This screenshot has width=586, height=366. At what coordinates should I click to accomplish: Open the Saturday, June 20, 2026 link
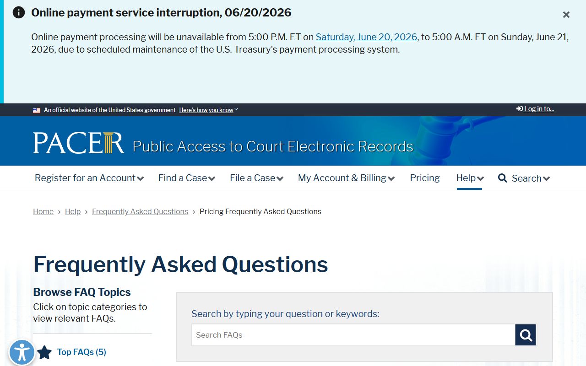(366, 37)
